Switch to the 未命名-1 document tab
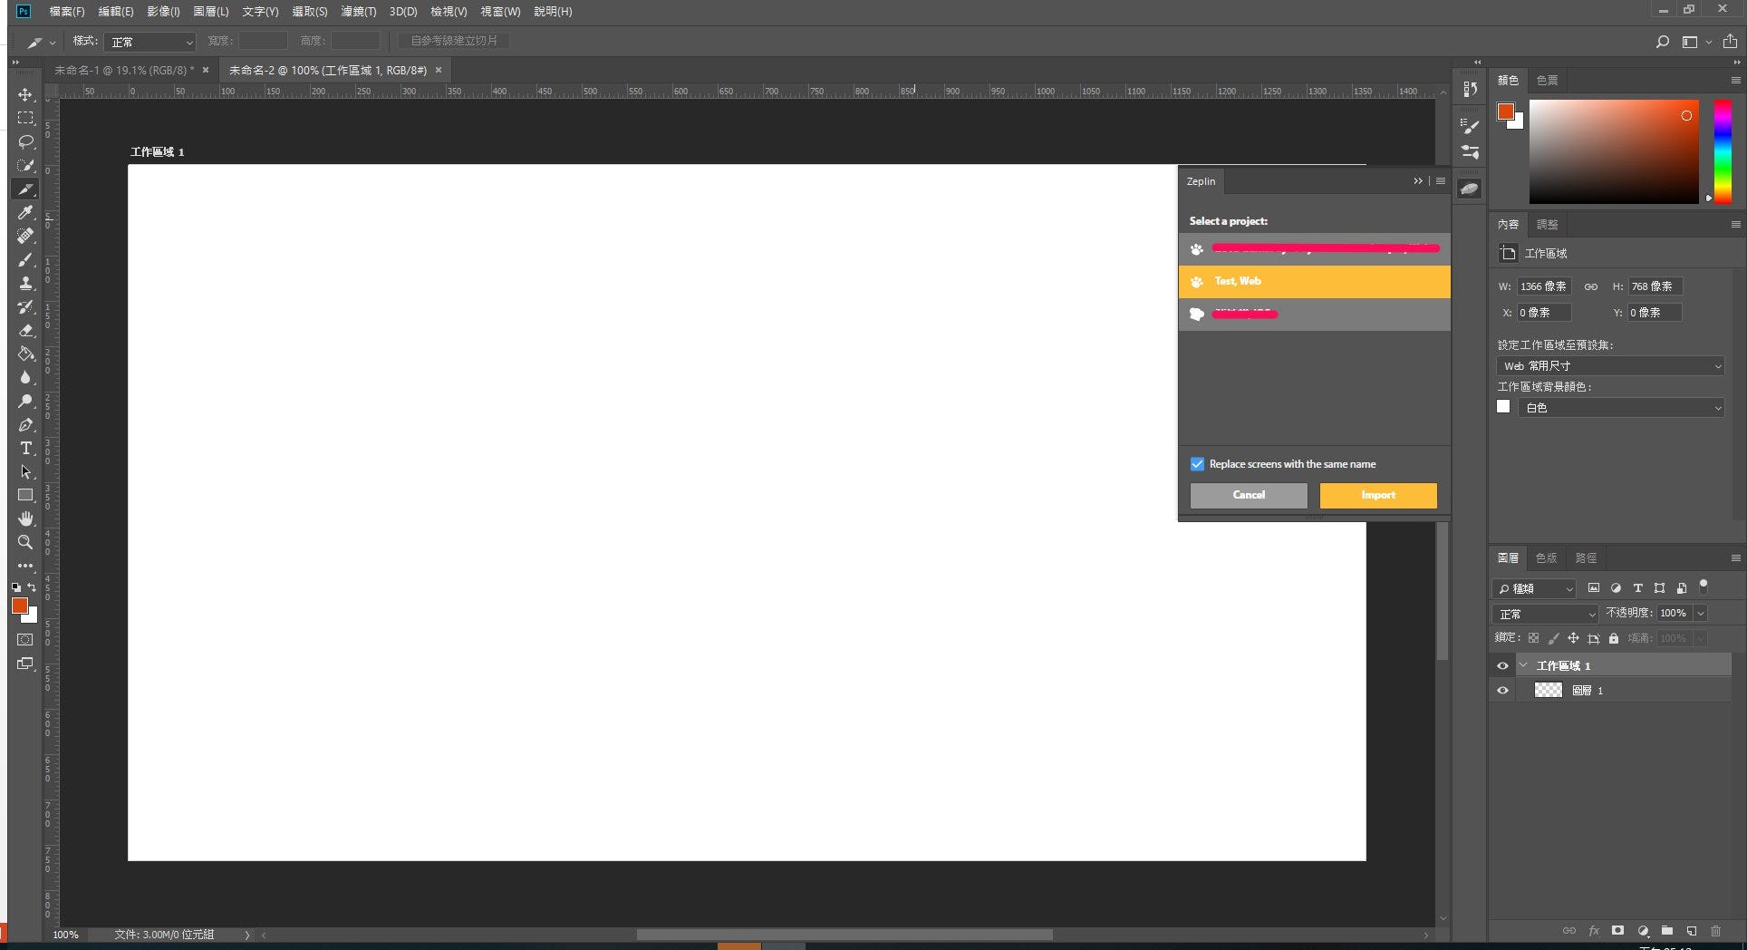The height and width of the screenshot is (950, 1747). (x=124, y=70)
